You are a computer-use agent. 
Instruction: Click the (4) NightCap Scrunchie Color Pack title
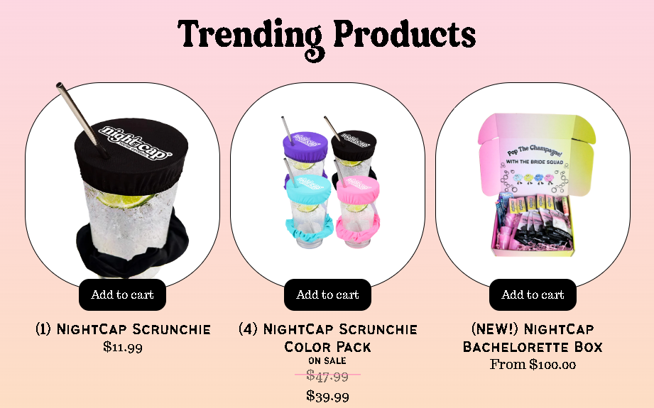(x=328, y=338)
